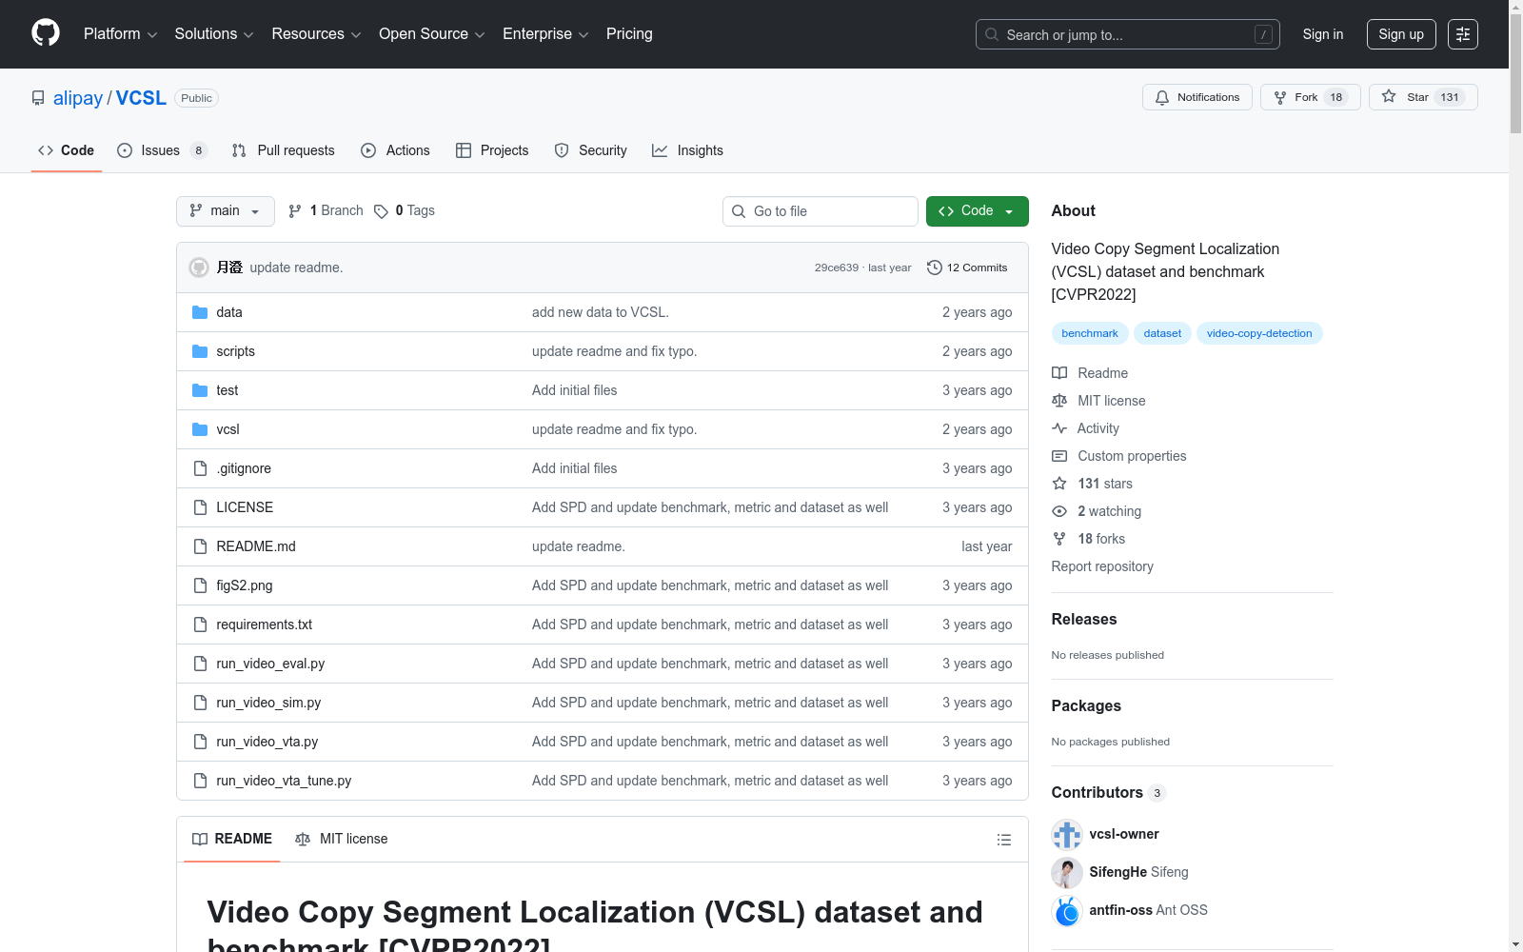Viewport: 1523px width, 952px height.
Task: Open the Pricing link
Action: coord(629,34)
